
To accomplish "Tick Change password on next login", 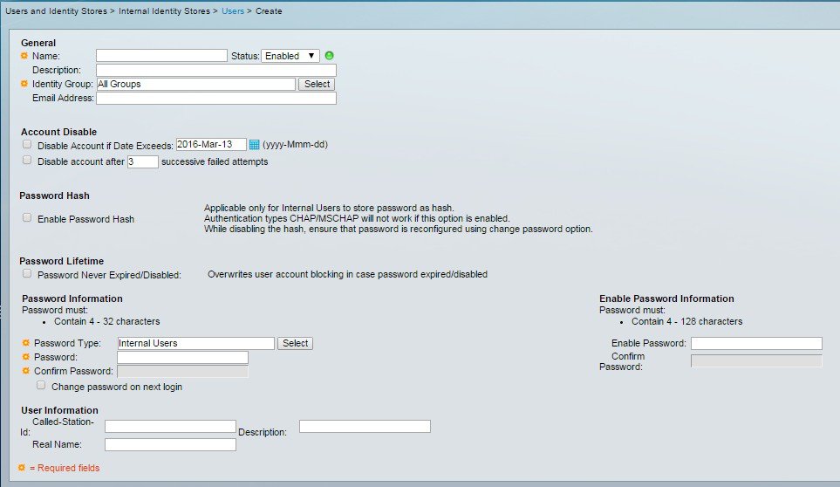I will pyautogui.click(x=41, y=385).
